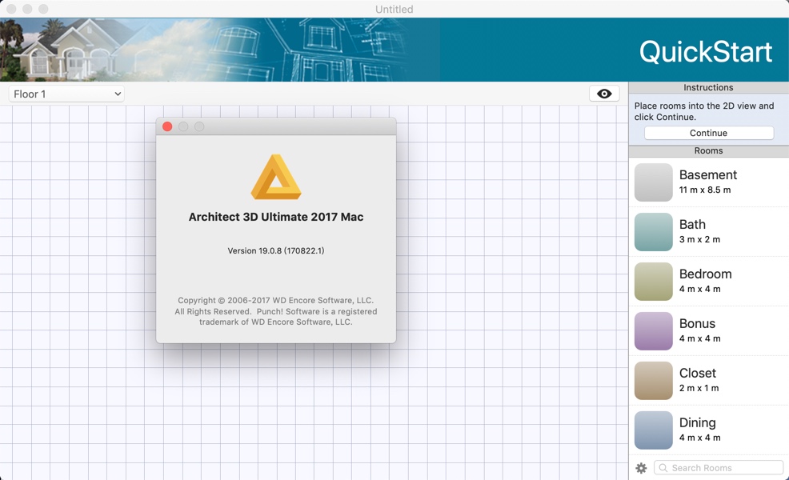Pick the Dining room blue icon

coord(653,430)
